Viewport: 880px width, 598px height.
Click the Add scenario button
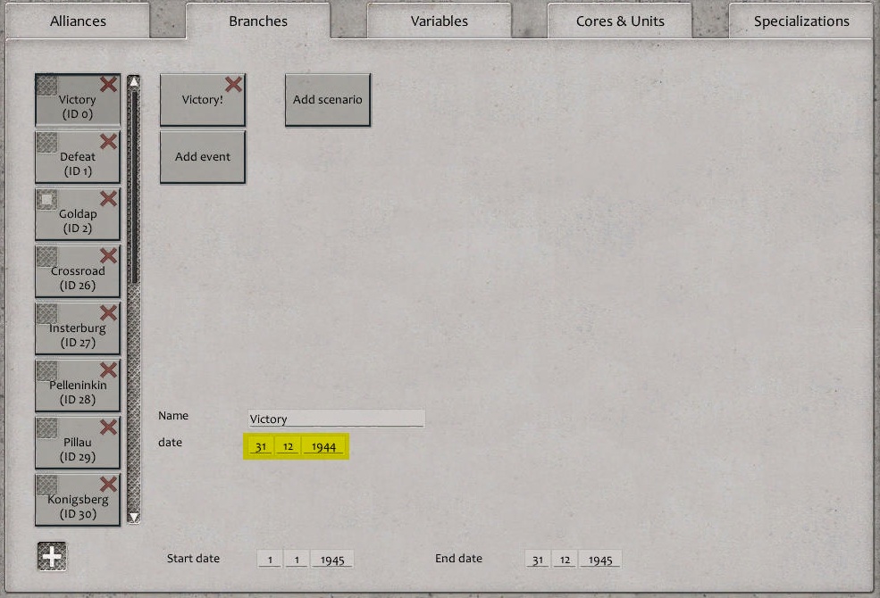(327, 101)
